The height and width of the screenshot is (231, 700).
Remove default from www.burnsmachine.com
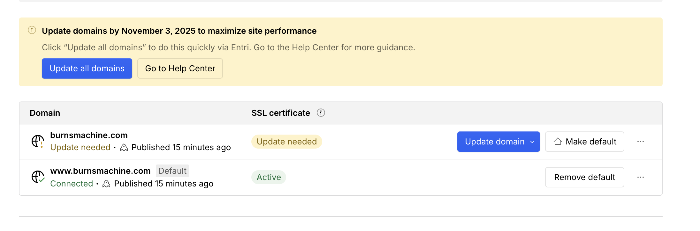tap(584, 177)
